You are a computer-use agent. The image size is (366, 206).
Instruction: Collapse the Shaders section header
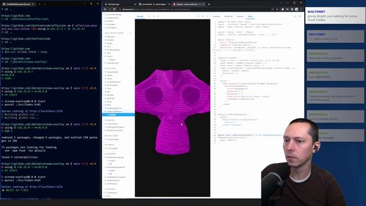110,154
